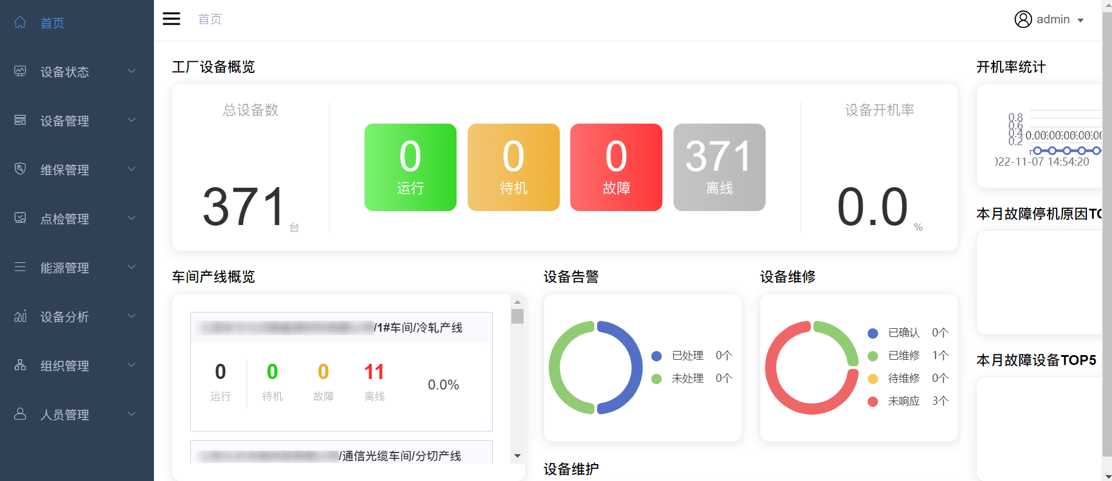Click the 组织管理 hierarchy icon
1112x481 pixels.
pos(20,365)
